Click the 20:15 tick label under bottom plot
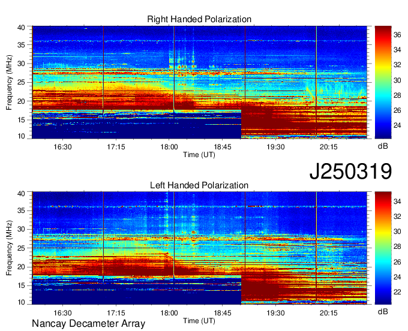The height and width of the screenshot is (331, 408). [x=329, y=312]
